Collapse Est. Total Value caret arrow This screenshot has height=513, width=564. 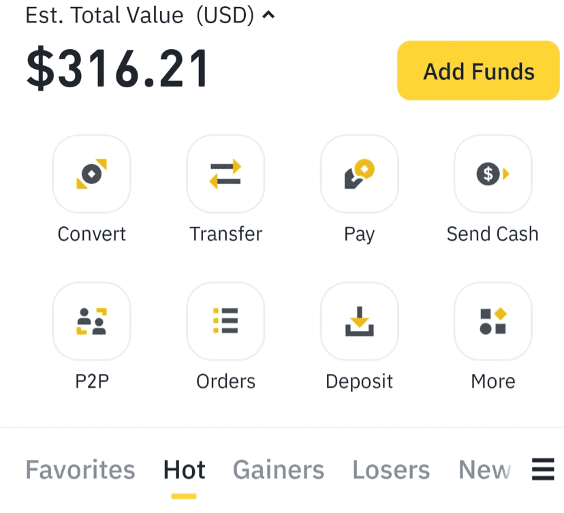[x=268, y=15]
